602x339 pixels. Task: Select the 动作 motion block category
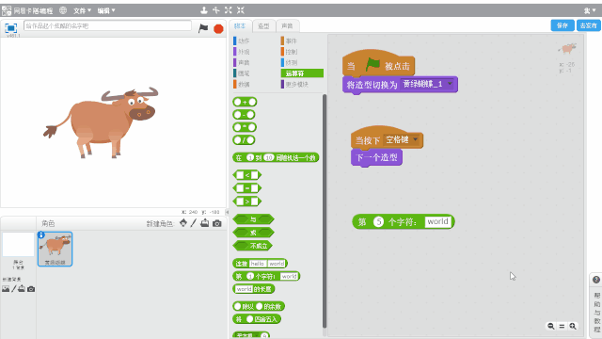(244, 40)
